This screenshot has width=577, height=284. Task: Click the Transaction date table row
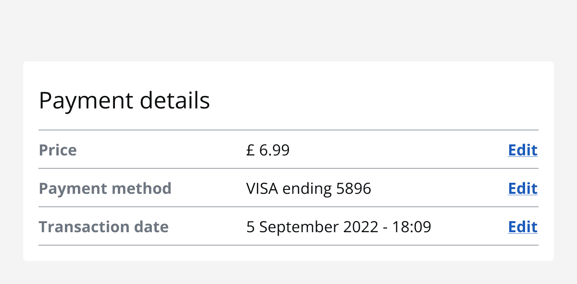pyautogui.click(x=288, y=227)
